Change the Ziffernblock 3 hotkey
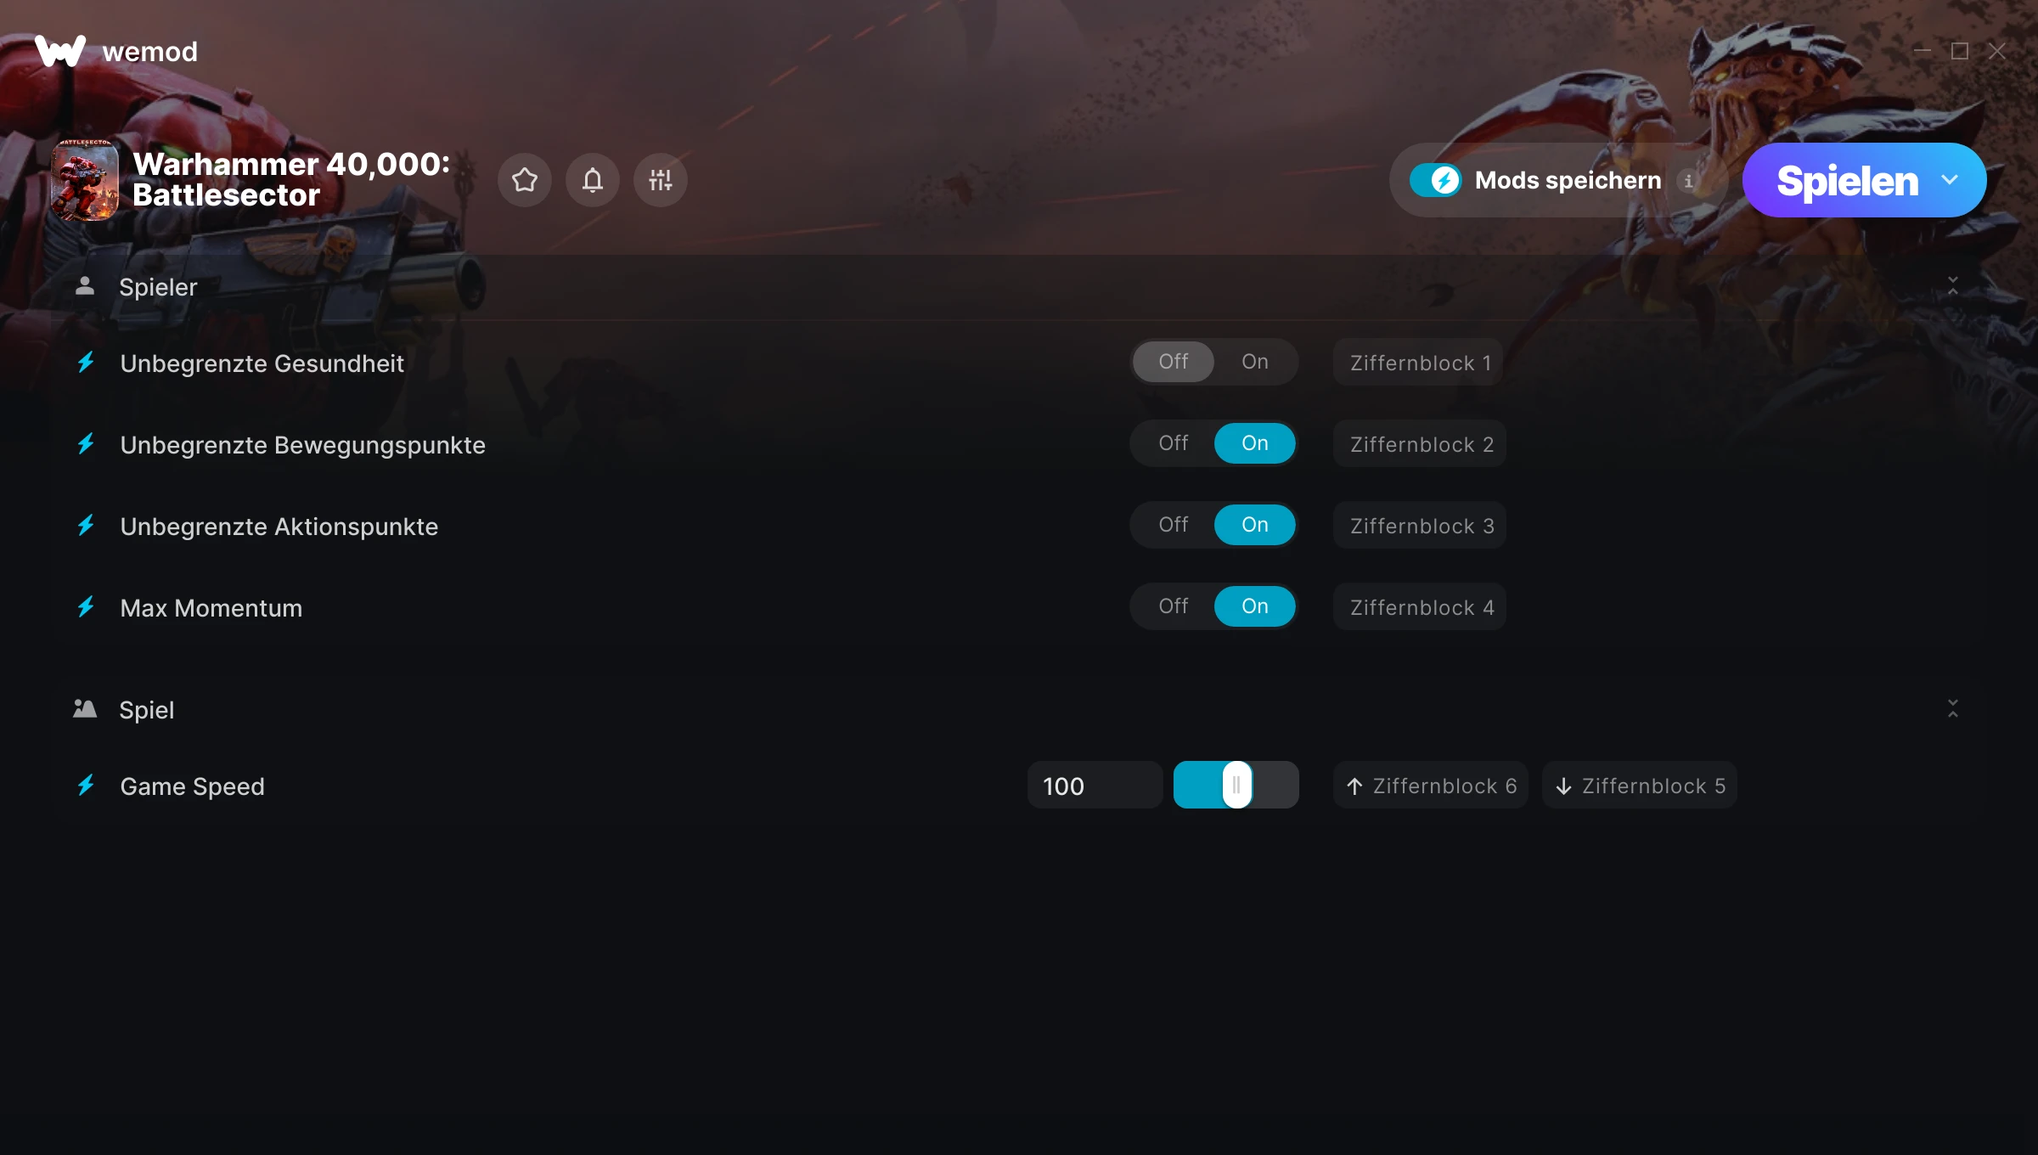This screenshot has height=1155, width=2038. (1420, 526)
